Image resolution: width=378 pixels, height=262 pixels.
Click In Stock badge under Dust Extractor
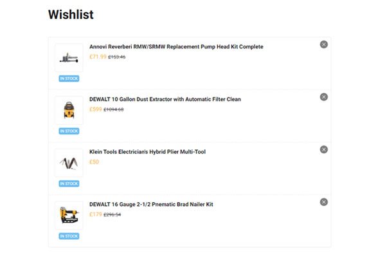[x=69, y=131]
